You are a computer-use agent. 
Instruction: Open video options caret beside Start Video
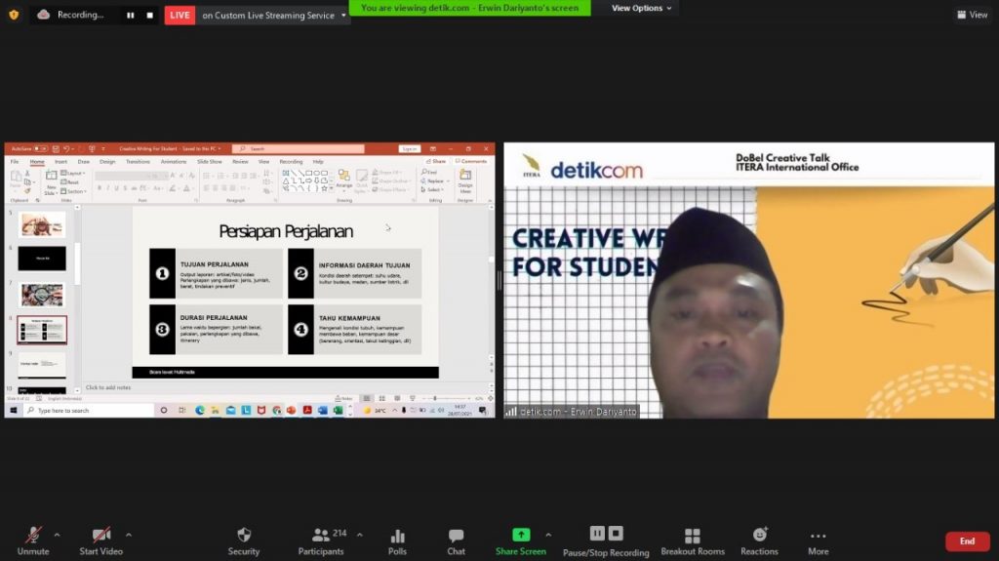pyautogui.click(x=129, y=535)
